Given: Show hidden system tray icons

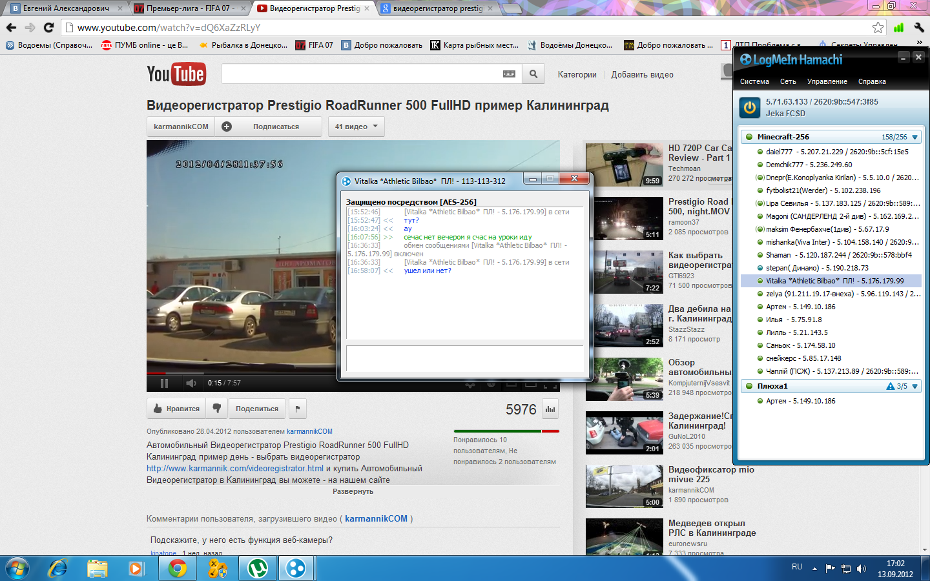Looking at the screenshot, I should coord(814,569).
